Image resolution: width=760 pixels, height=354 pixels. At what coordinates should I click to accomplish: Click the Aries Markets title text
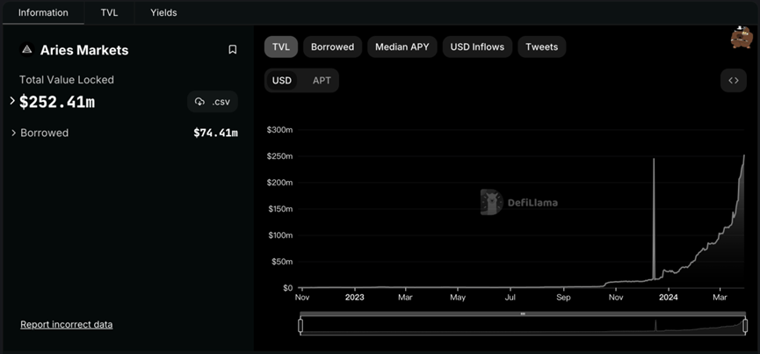coord(84,50)
